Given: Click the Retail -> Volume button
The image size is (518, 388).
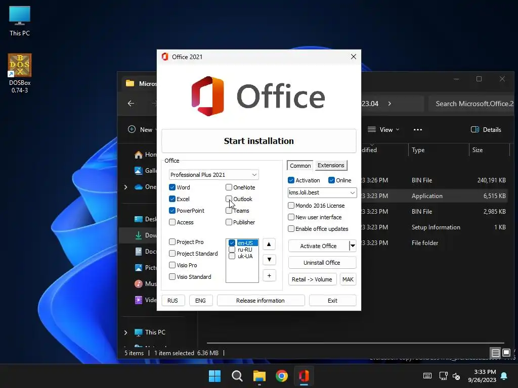Looking at the screenshot, I should coord(312,279).
